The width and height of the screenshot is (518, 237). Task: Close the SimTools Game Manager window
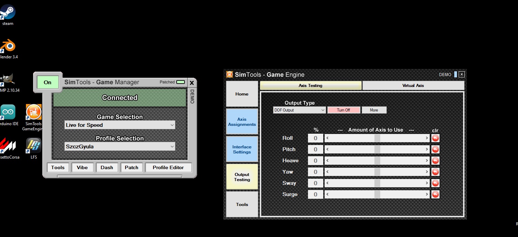pyautogui.click(x=192, y=83)
